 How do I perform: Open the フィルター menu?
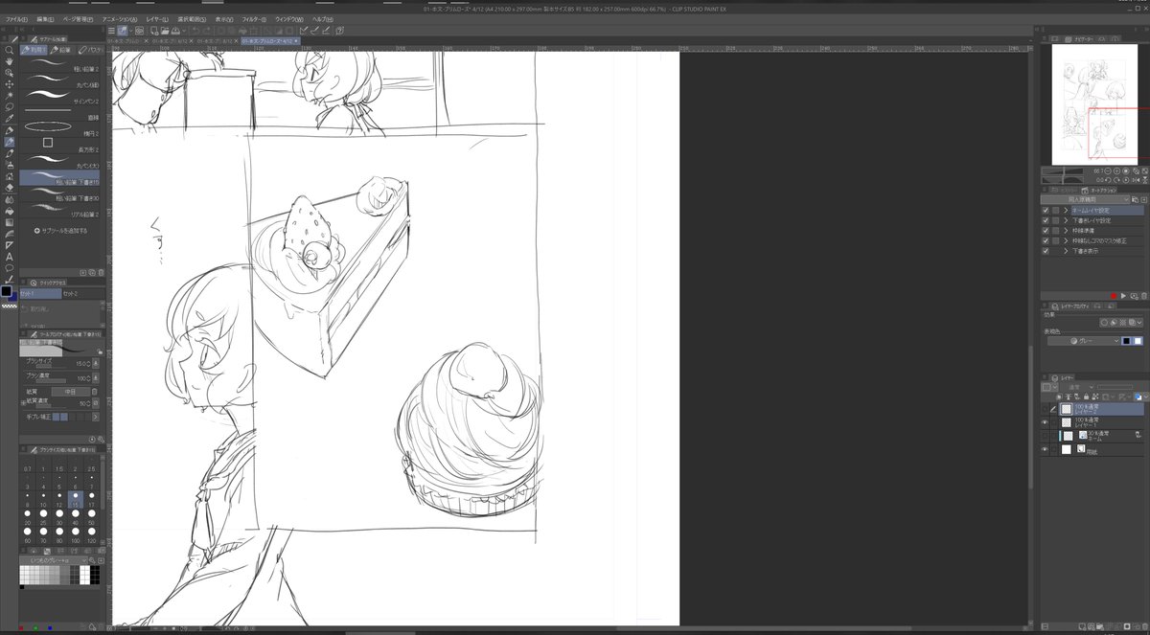click(254, 19)
